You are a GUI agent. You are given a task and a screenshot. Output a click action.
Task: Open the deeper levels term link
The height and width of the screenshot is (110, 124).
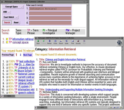coord(25,80)
